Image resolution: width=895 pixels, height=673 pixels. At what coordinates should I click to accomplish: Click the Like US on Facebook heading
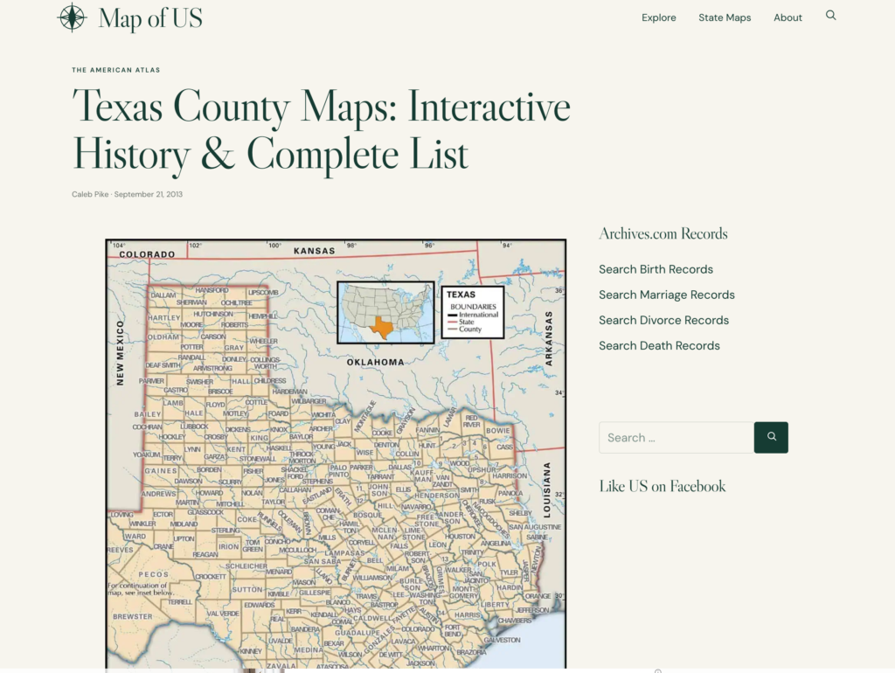pos(663,486)
